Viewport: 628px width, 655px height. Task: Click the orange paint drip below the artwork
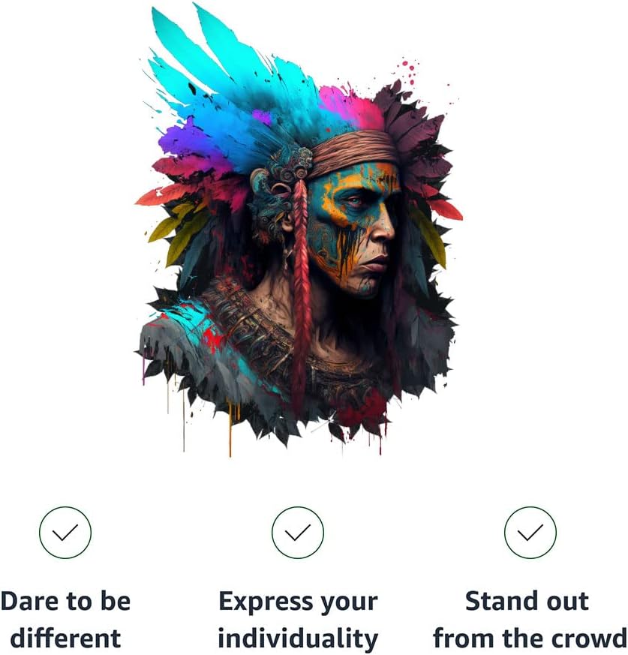[230, 430]
